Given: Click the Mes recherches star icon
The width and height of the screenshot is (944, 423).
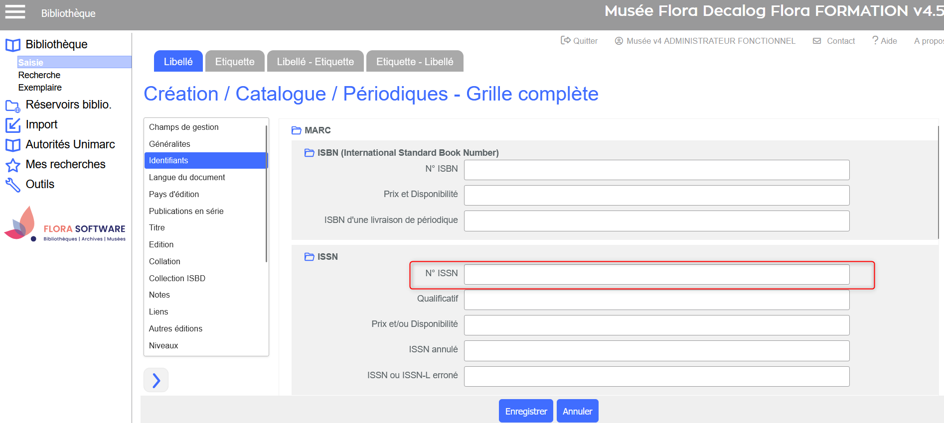Looking at the screenshot, I should pos(12,165).
